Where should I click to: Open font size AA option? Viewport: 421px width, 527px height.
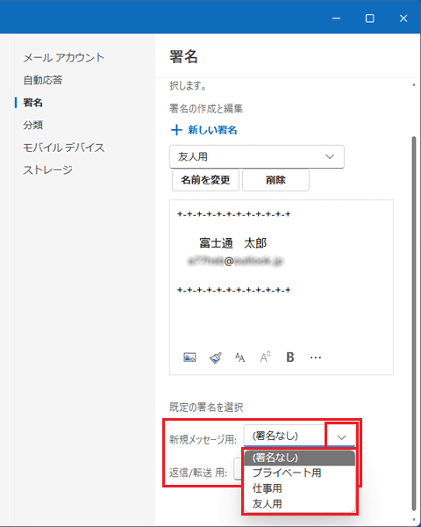pos(239,357)
